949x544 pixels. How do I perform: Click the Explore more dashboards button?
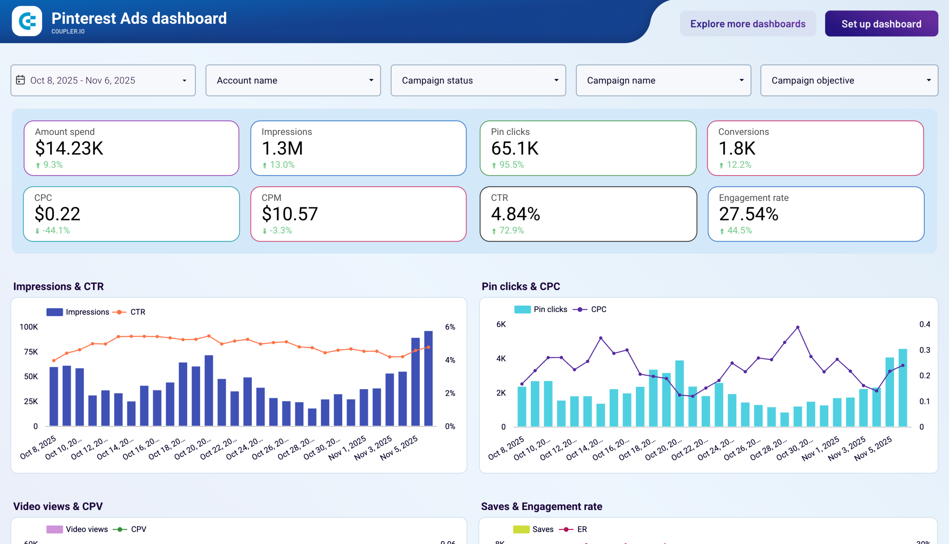[748, 24]
